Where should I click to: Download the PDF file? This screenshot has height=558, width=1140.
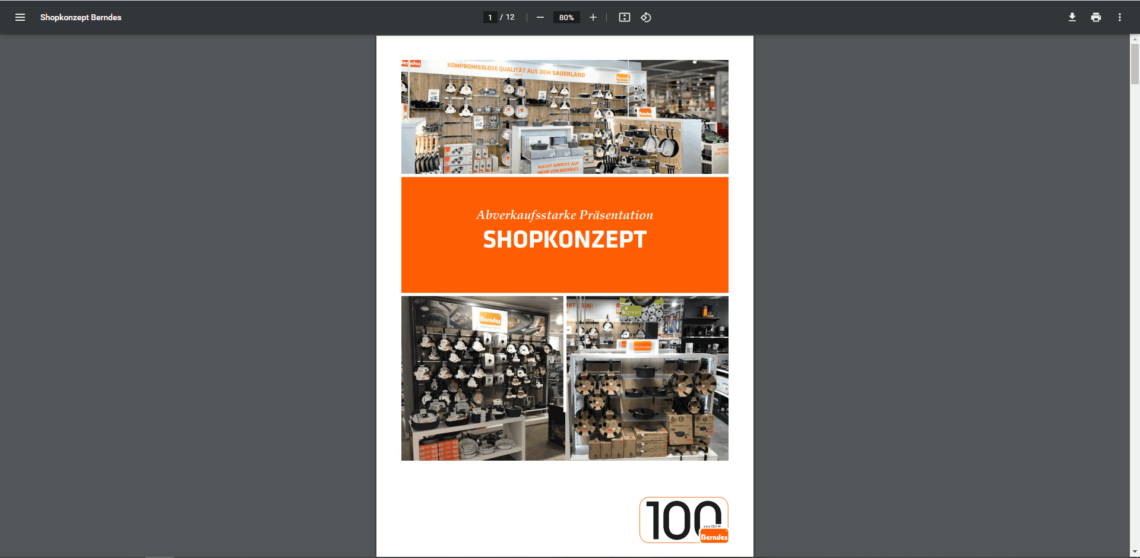click(x=1072, y=17)
